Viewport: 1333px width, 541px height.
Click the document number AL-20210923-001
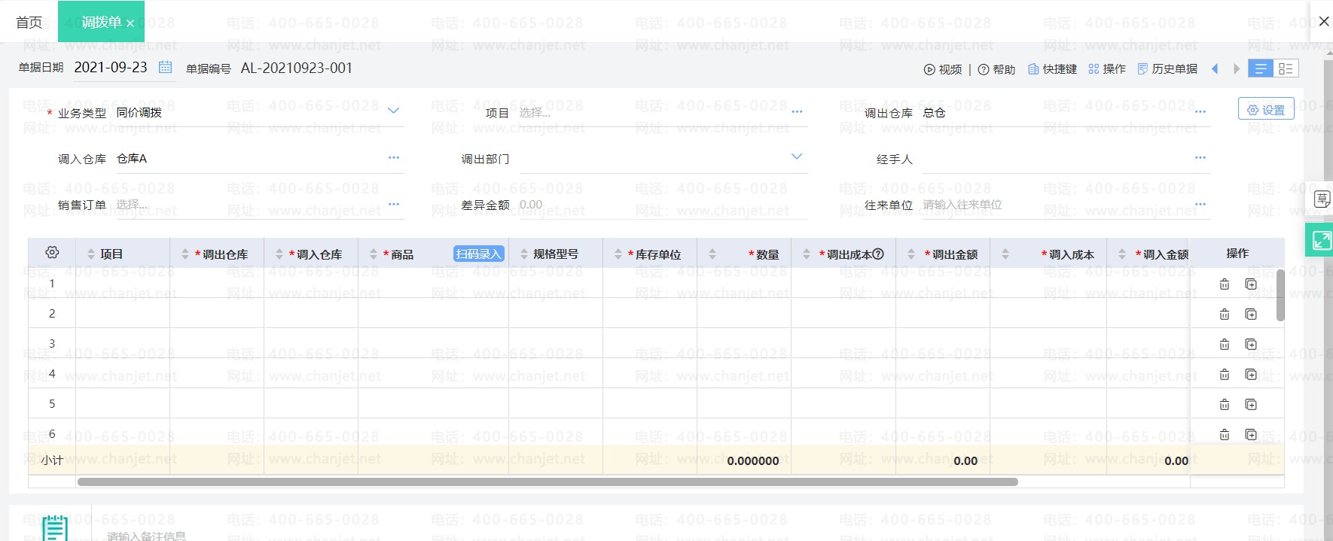297,68
